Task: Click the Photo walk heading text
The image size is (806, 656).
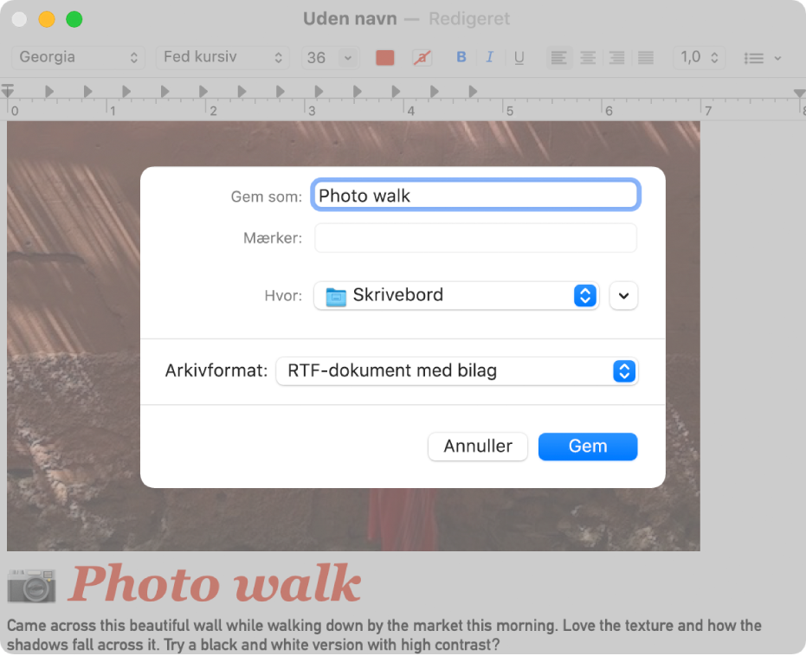Action: [215, 583]
